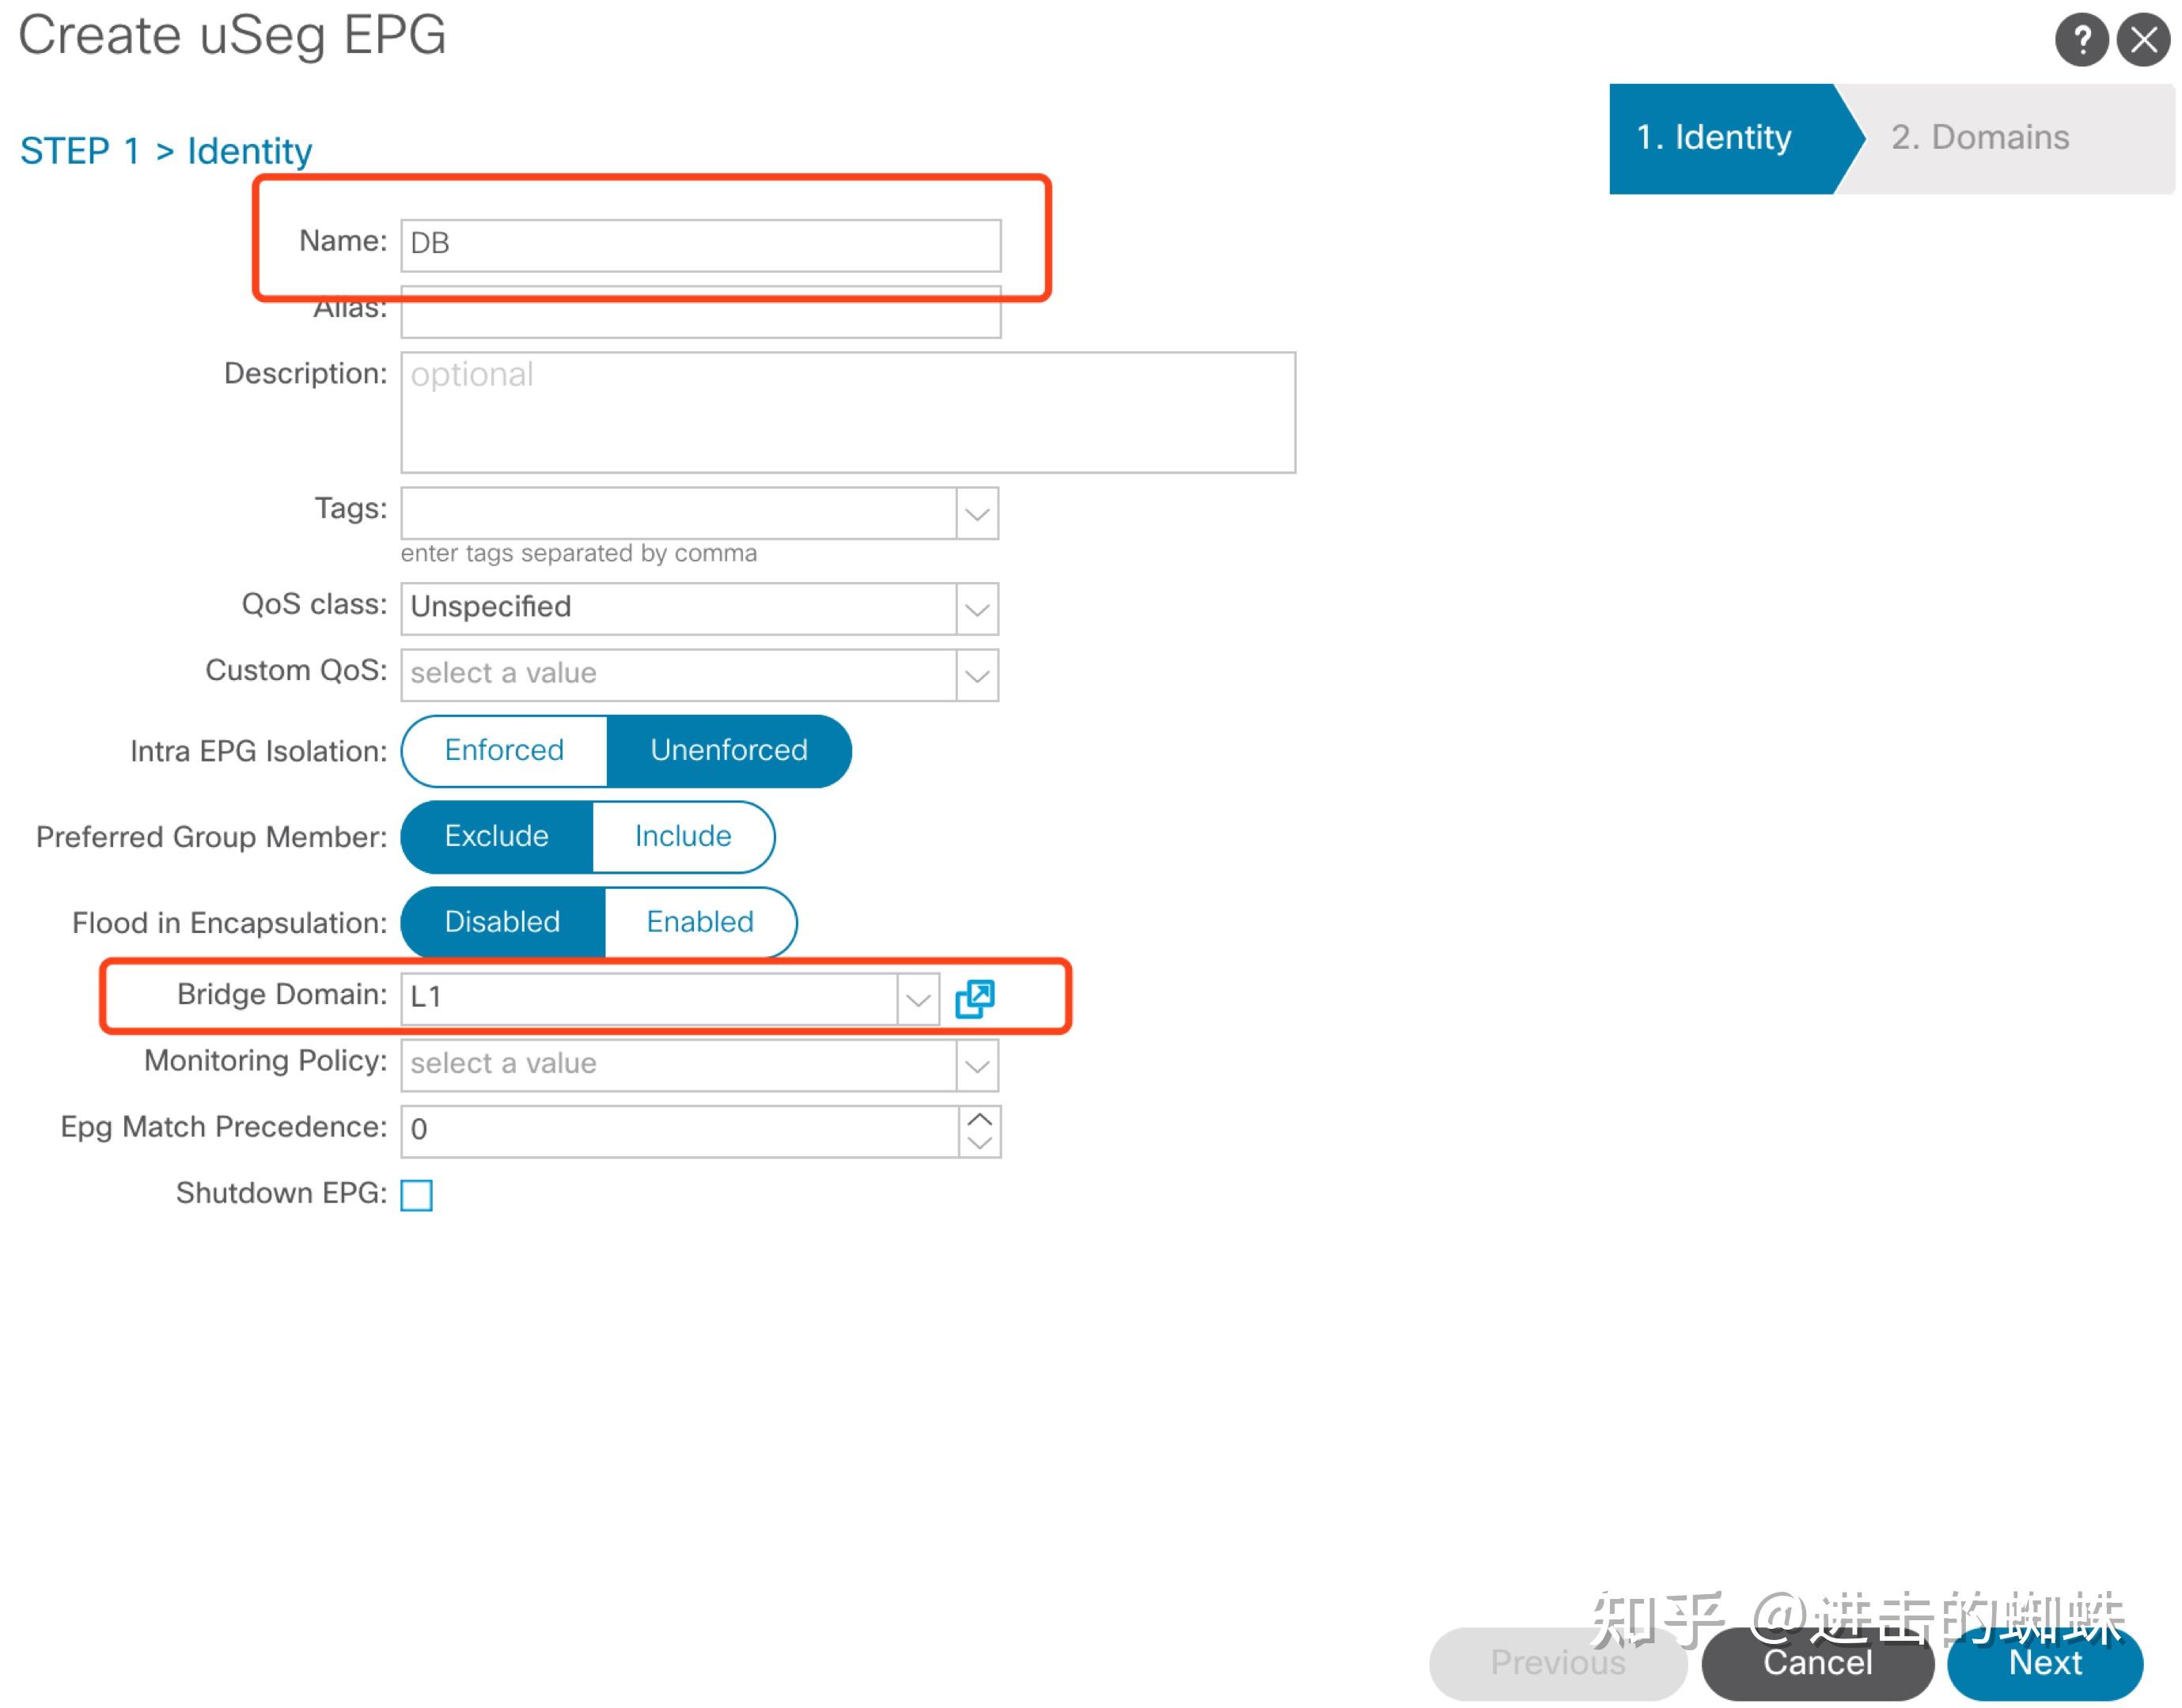
Task: Expand the Tags dropdown arrow
Action: point(976,514)
